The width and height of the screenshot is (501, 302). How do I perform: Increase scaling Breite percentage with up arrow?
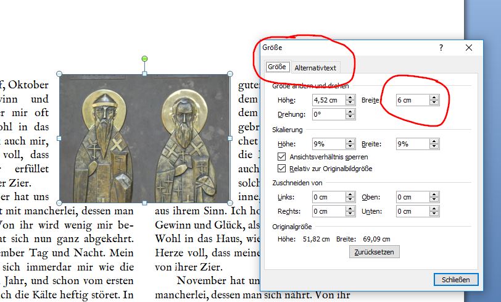[x=434, y=141]
